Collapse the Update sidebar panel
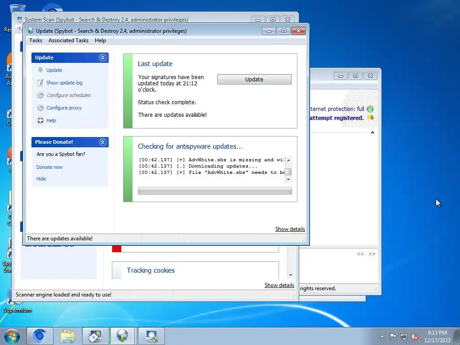460x345 pixels. [x=103, y=57]
